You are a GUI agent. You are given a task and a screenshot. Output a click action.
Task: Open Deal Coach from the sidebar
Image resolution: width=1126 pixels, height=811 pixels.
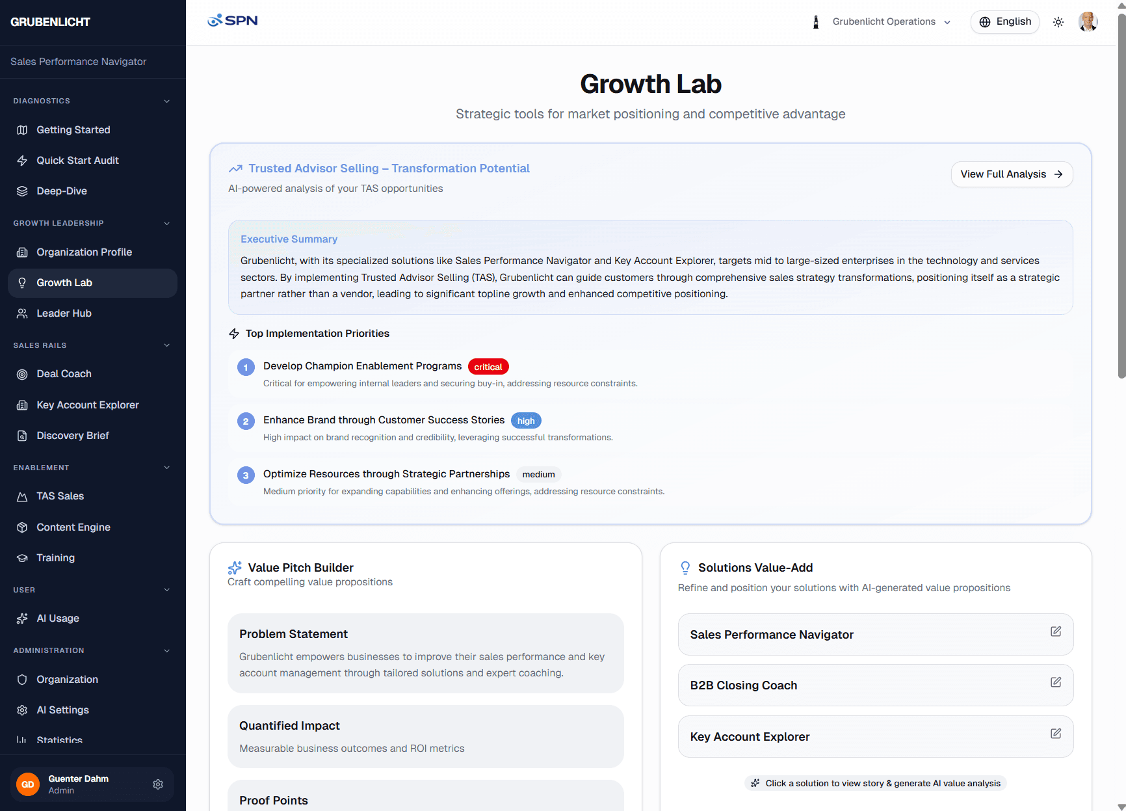[x=63, y=374]
